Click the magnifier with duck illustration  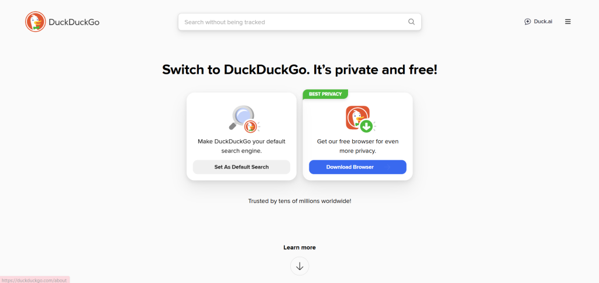pos(244,119)
